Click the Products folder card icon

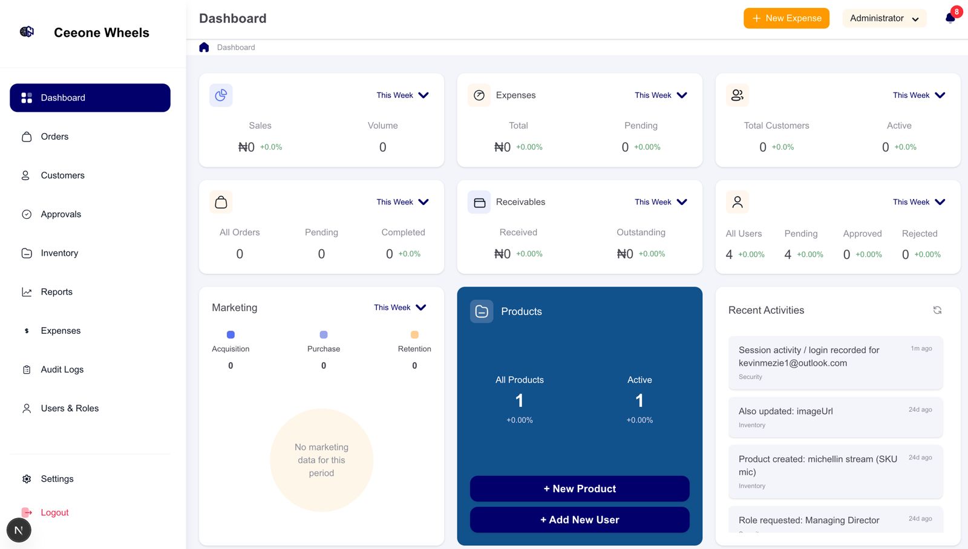tap(482, 311)
